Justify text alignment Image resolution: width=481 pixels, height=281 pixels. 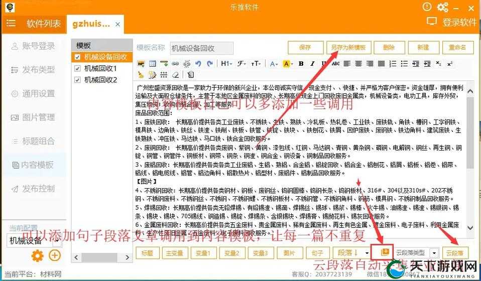click(x=381, y=63)
